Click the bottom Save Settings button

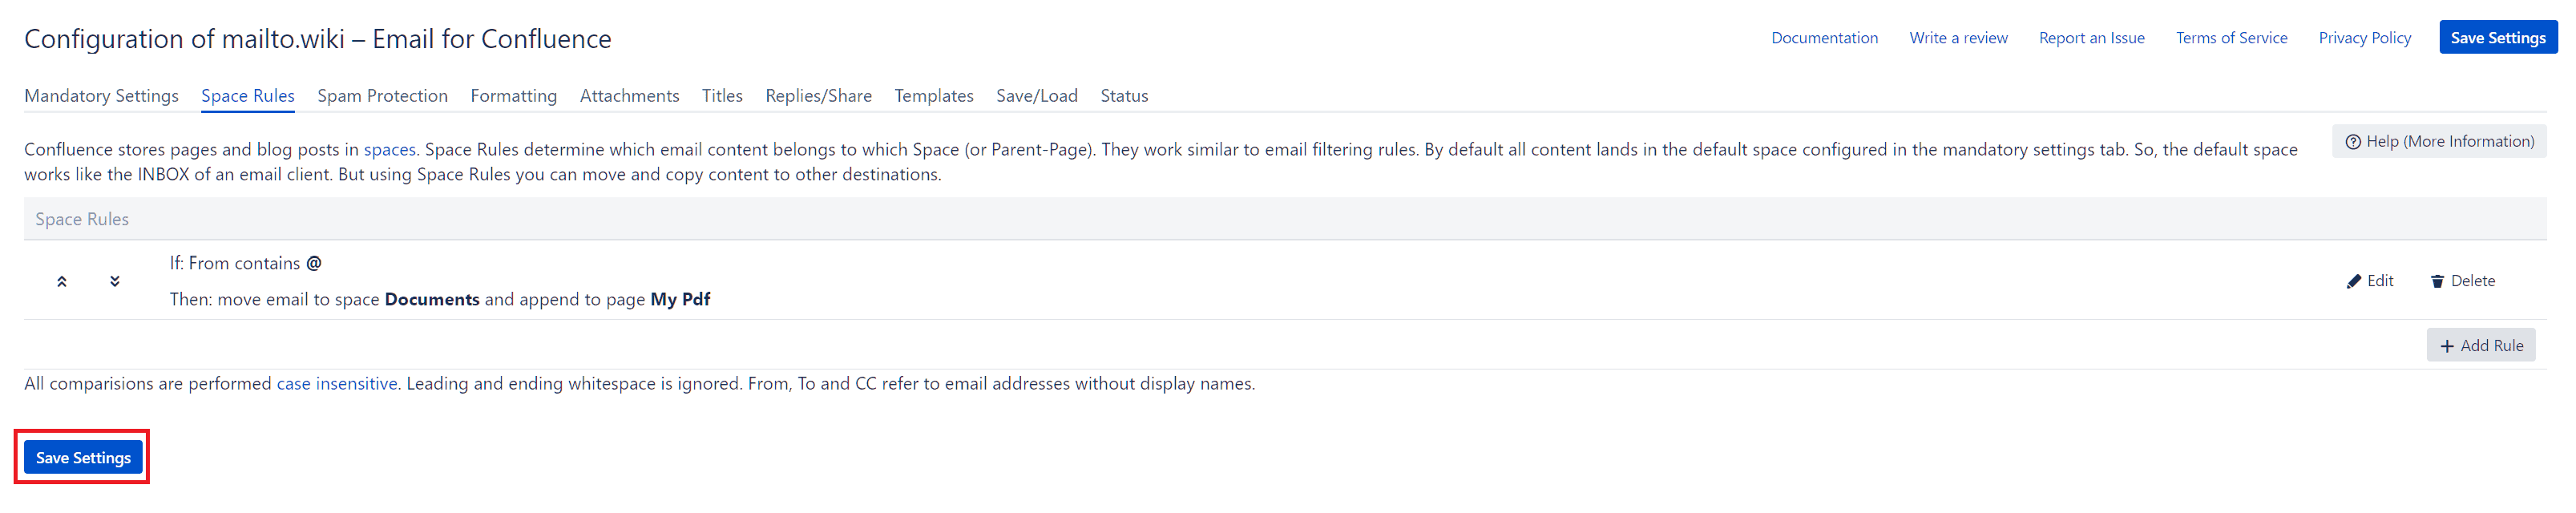[x=83, y=458]
